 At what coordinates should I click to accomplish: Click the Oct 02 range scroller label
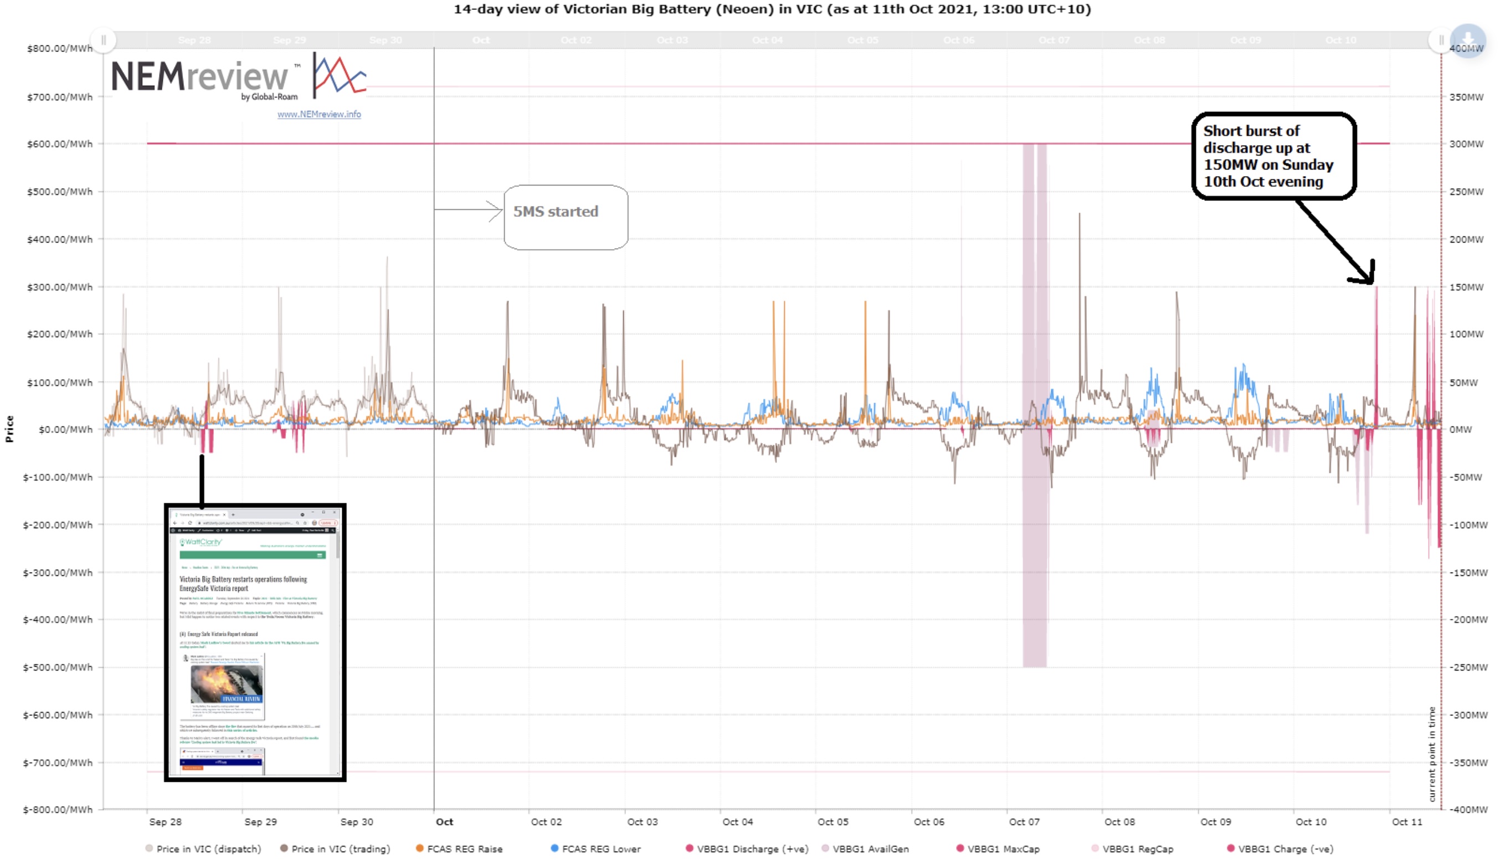click(x=576, y=40)
